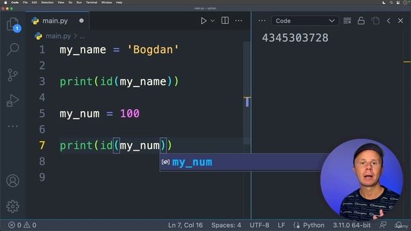Open the Help menu
The width and height of the screenshot is (411, 231).
tap(119, 3)
